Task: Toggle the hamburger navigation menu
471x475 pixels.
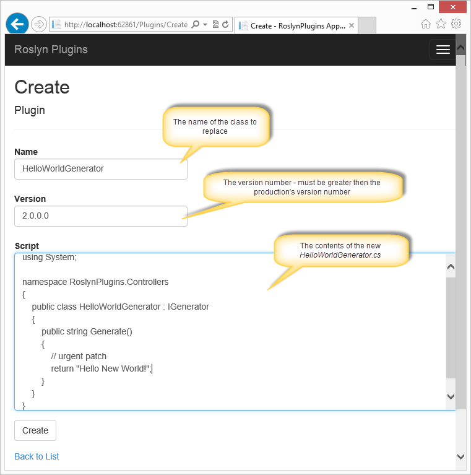Action: tap(443, 50)
